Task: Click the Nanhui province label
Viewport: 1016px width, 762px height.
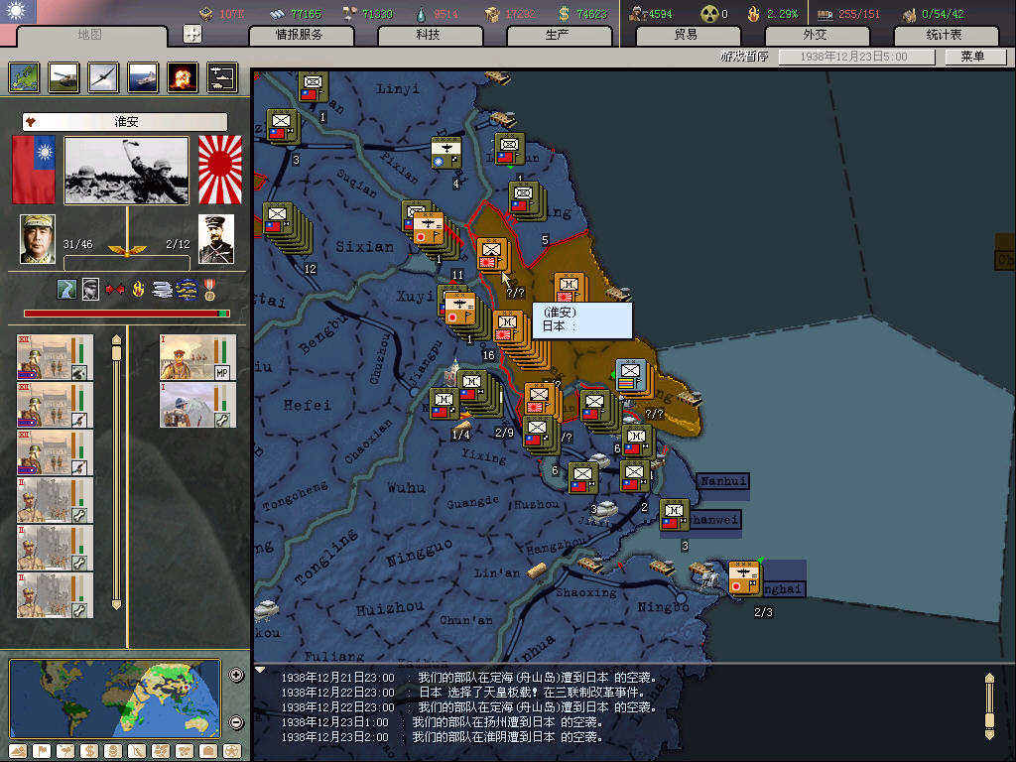Action: 723,481
